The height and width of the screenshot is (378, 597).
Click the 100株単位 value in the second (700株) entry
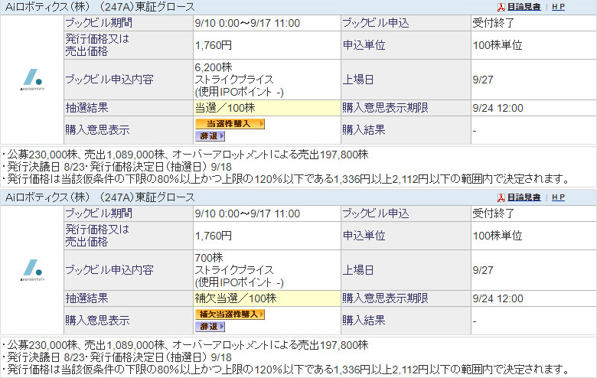(x=497, y=236)
